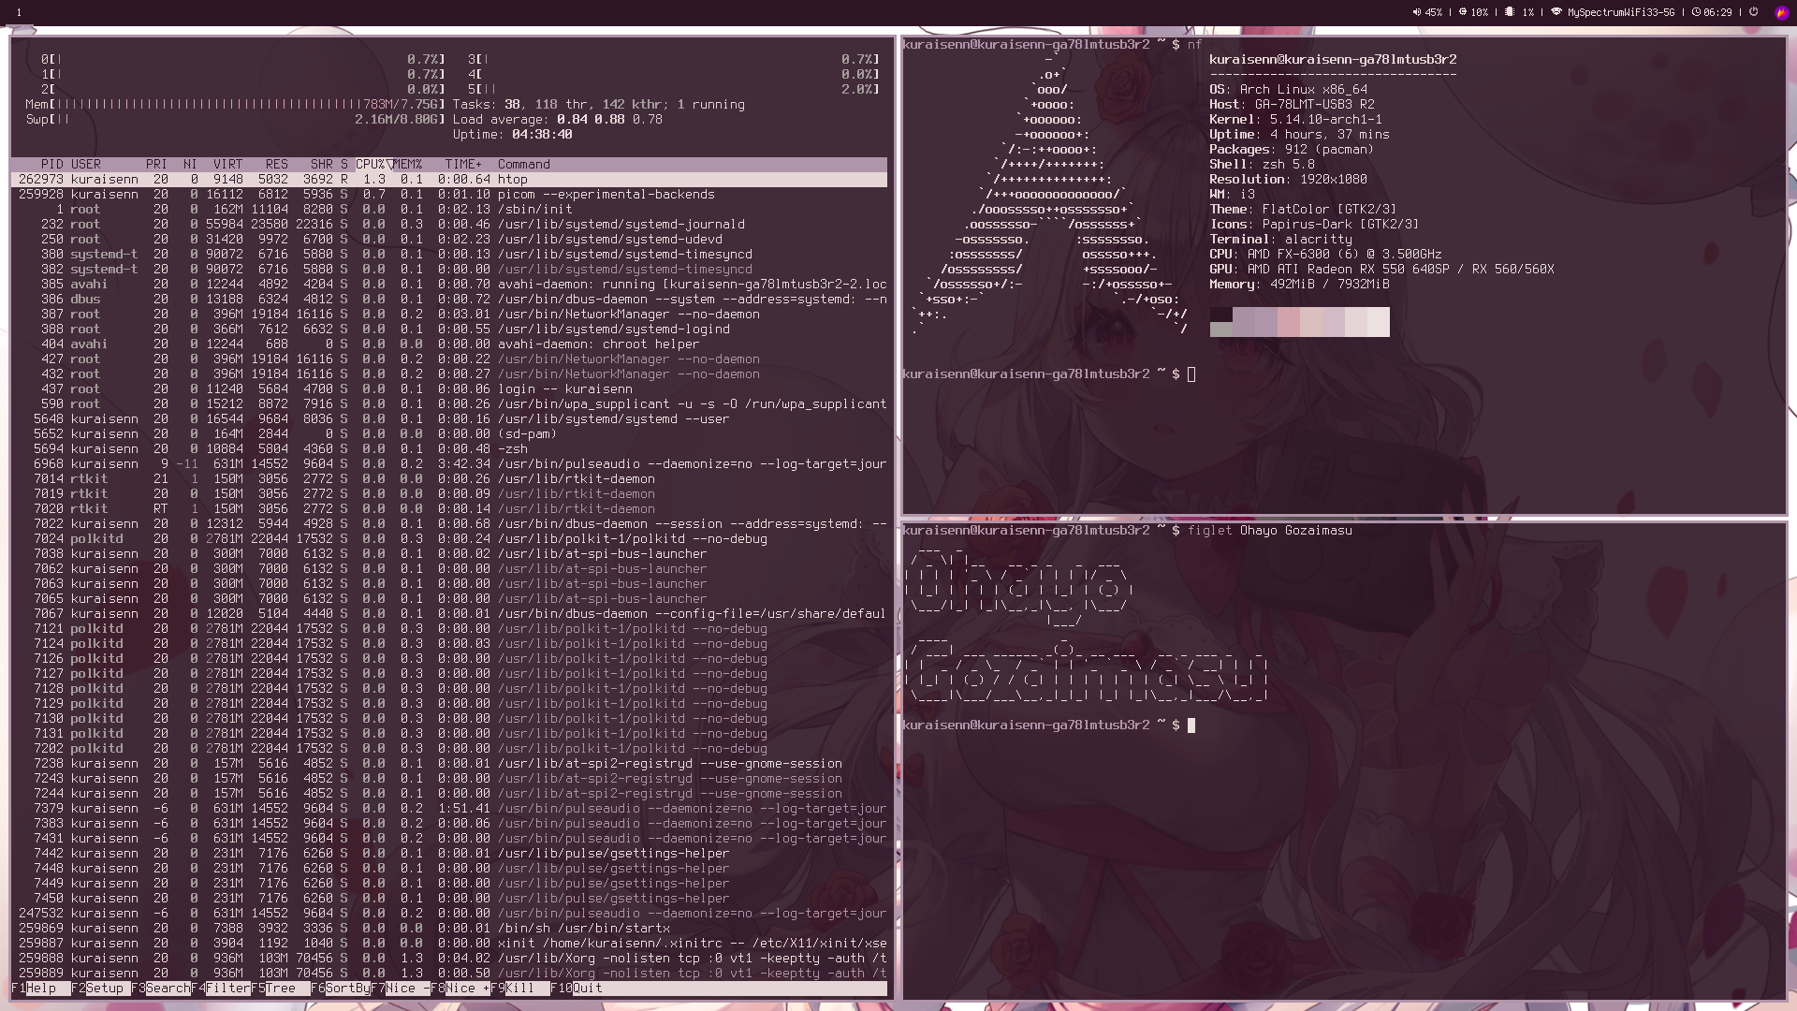This screenshot has height=1011, width=1797.
Task: Click the lightest swatch in neofetch palette
Action: coord(1378,321)
